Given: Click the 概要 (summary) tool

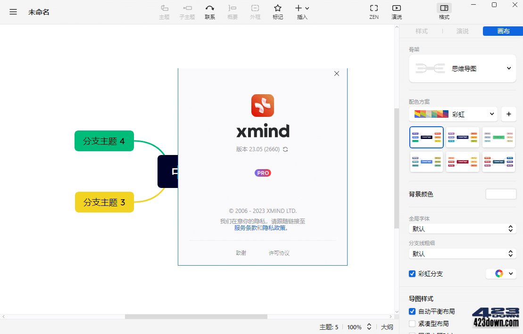Looking at the screenshot, I should (x=232, y=12).
